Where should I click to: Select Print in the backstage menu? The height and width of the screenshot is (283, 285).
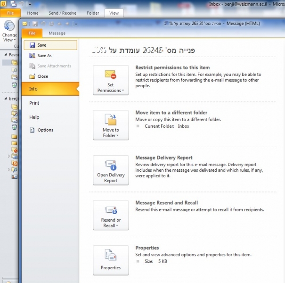click(34, 103)
